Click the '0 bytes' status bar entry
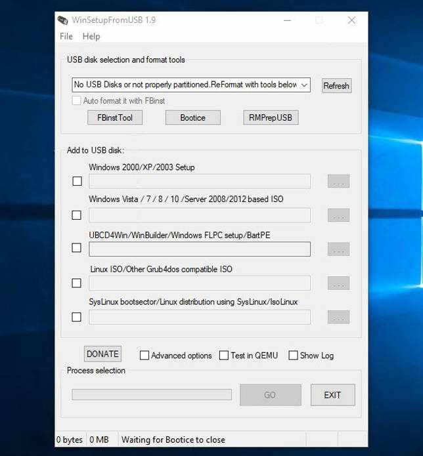This screenshot has height=456, width=423. pos(70,440)
